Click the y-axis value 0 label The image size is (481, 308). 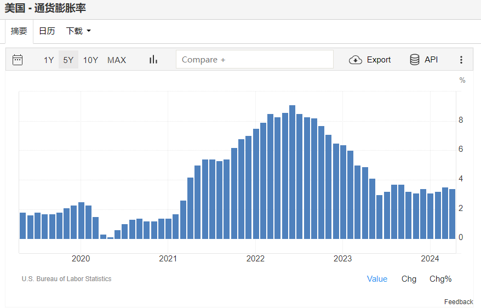click(x=461, y=237)
